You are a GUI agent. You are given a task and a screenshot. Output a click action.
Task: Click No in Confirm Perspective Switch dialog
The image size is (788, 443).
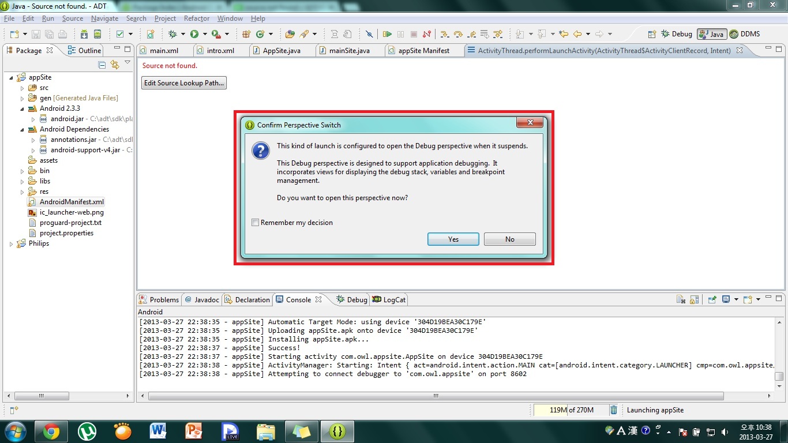510,239
